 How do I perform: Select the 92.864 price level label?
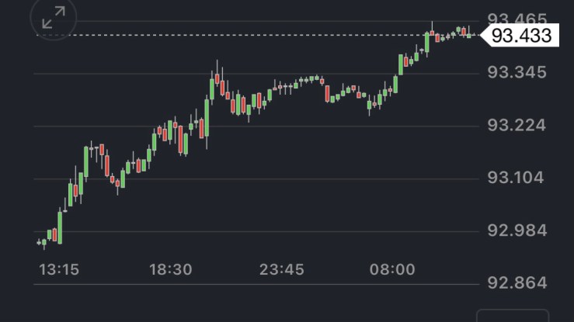516,282
